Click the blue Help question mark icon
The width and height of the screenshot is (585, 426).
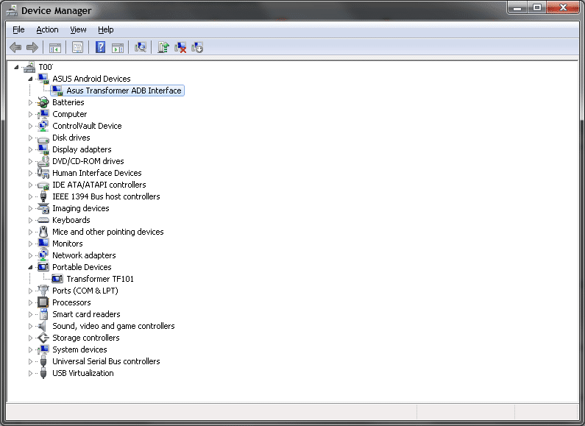tap(100, 47)
